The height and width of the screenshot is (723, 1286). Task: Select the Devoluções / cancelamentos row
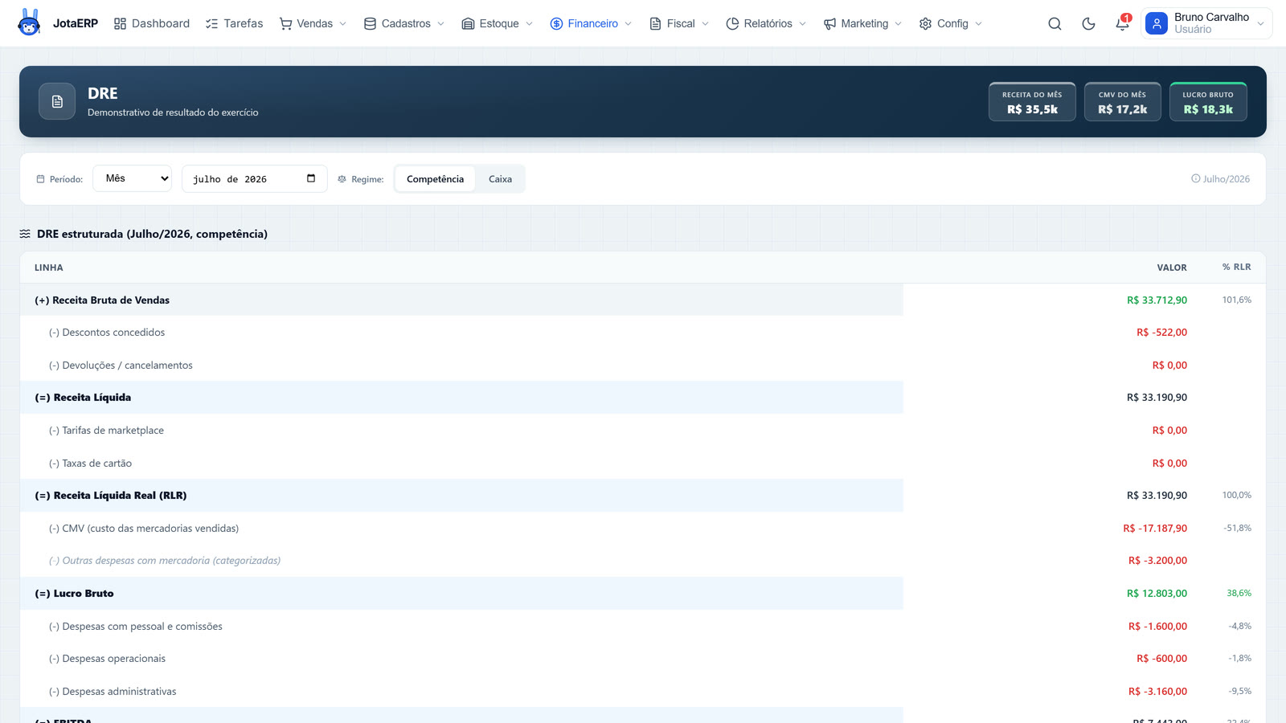642,366
